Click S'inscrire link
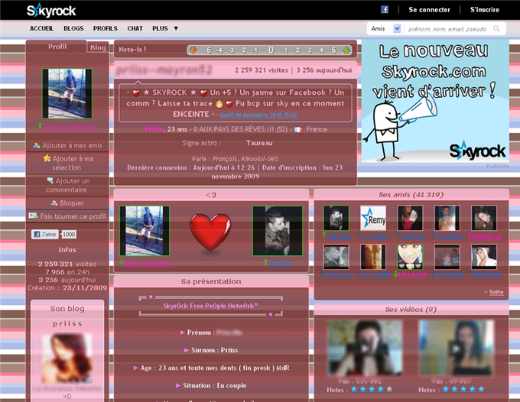The image size is (520, 402). tap(485, 10)
